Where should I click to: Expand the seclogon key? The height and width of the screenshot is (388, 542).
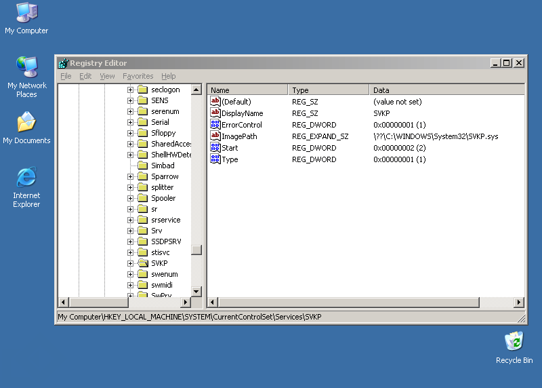click(130, 90)
